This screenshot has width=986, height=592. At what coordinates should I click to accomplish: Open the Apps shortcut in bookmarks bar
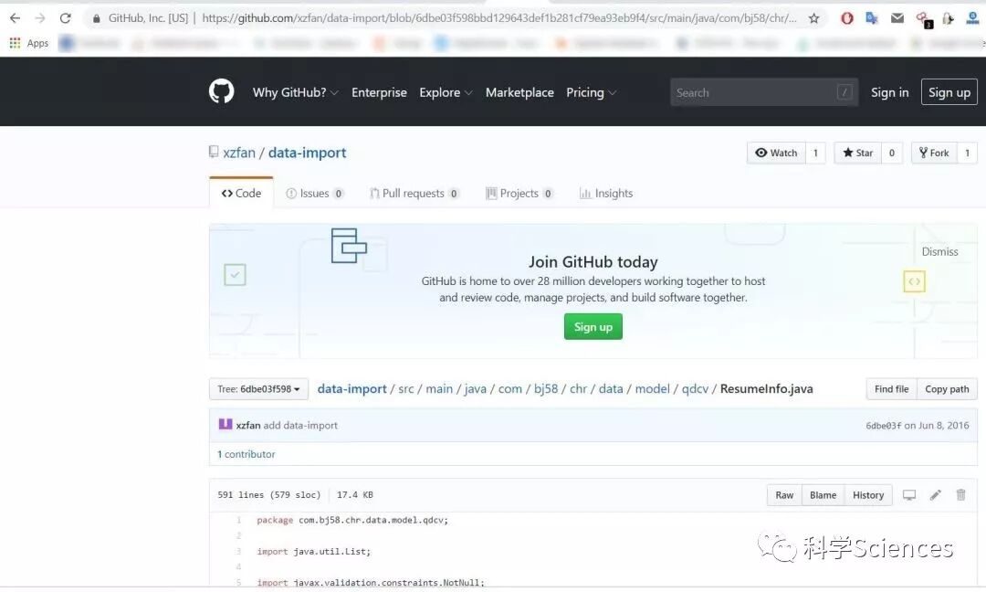tap(29, 43)
